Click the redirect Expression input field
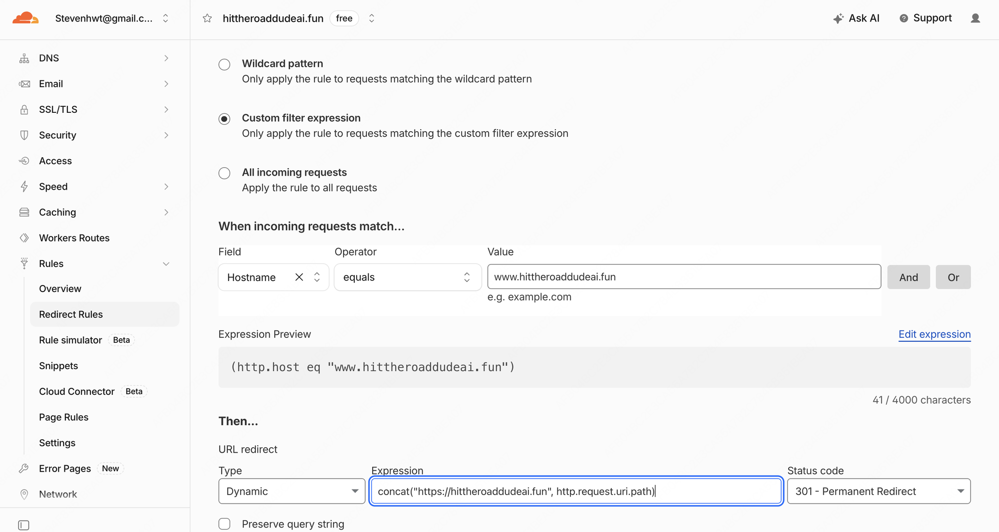The width and height of the screenshot is (999, 532). point(576,491)
